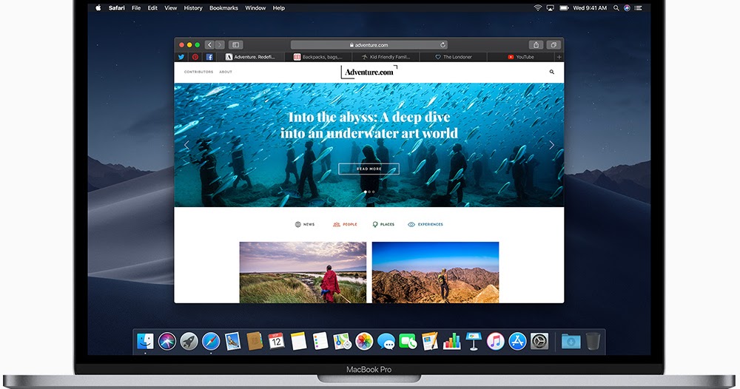Select the third carousel dot indicator

click(x=373, y=192)
